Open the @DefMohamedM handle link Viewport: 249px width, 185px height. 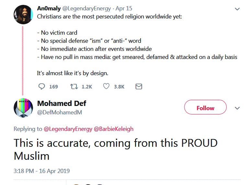60,112
